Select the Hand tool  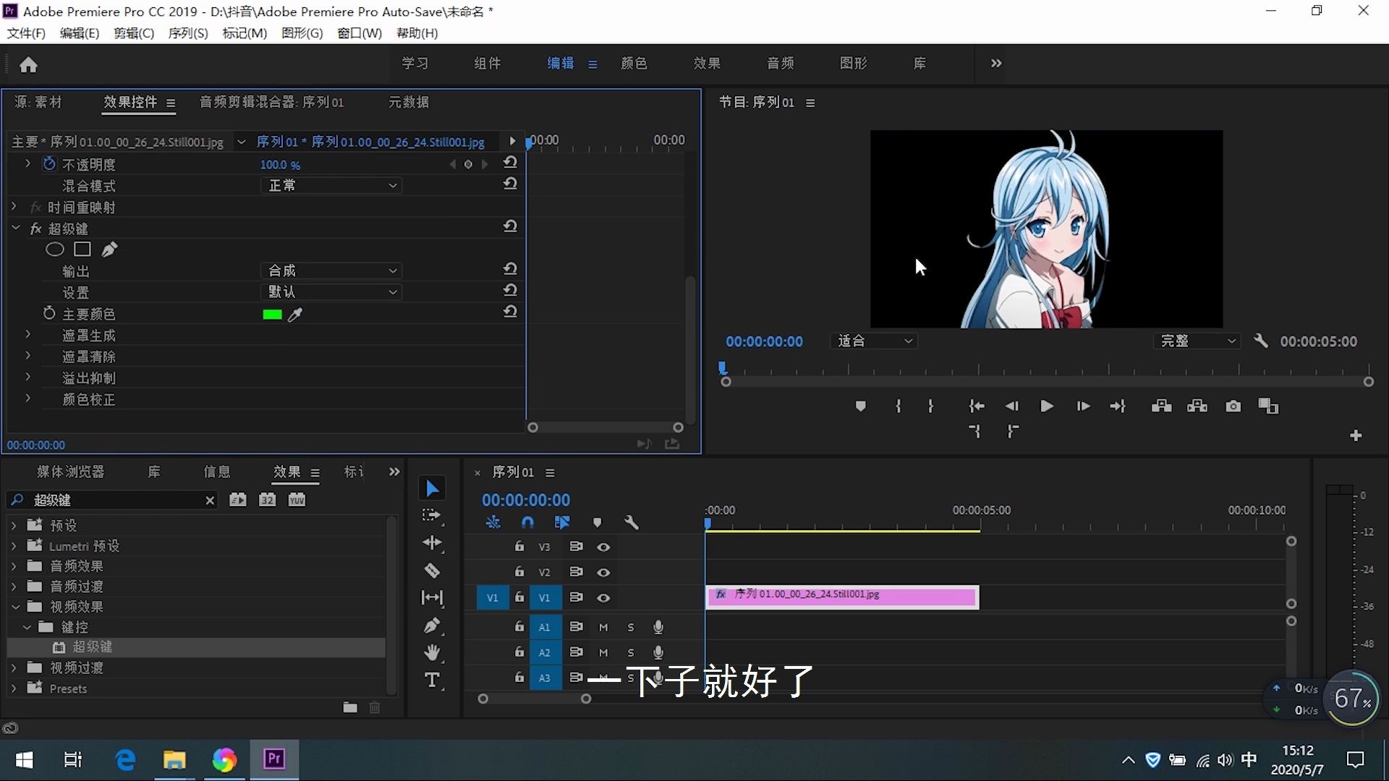tap(433, 652)
